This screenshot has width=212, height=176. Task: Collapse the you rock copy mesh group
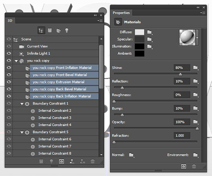(16, 61)
